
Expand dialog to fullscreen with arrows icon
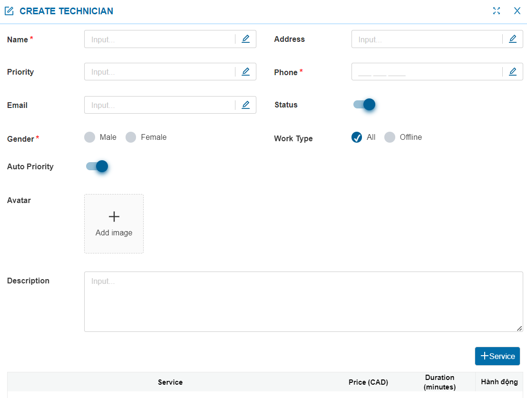pyautogui.click(x=497, y=11)
